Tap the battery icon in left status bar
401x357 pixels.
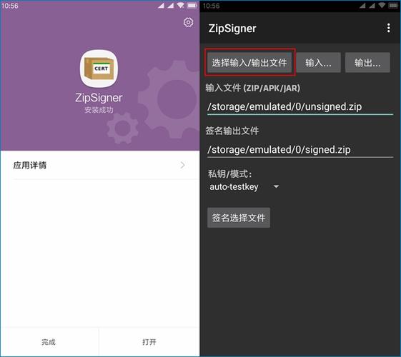pos(192,6)
